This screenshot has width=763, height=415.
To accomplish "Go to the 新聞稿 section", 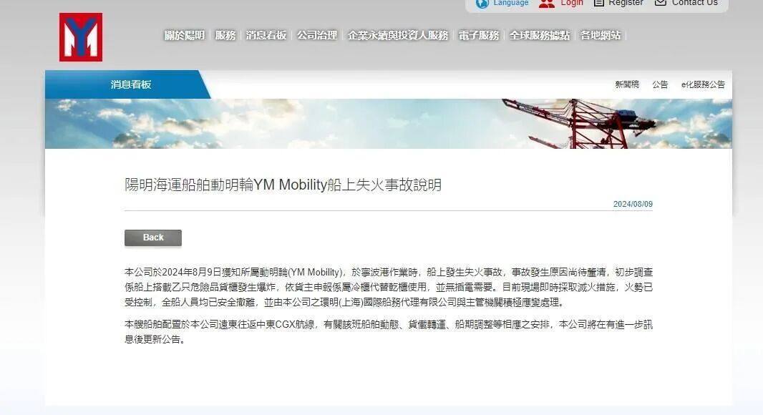I will click(627, 84).
